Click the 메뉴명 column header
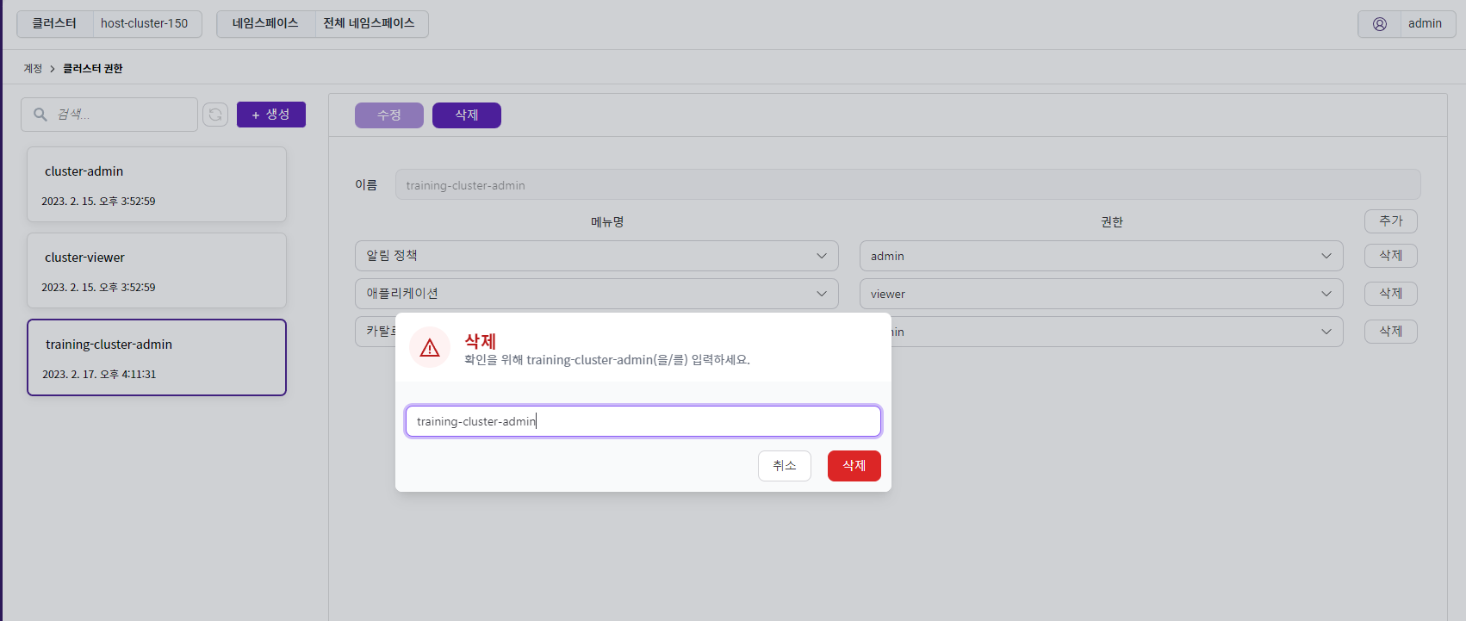 click(x=607, y=222)
